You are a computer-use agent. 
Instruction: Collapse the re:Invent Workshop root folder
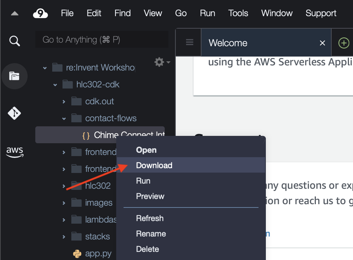coord(45,68)
